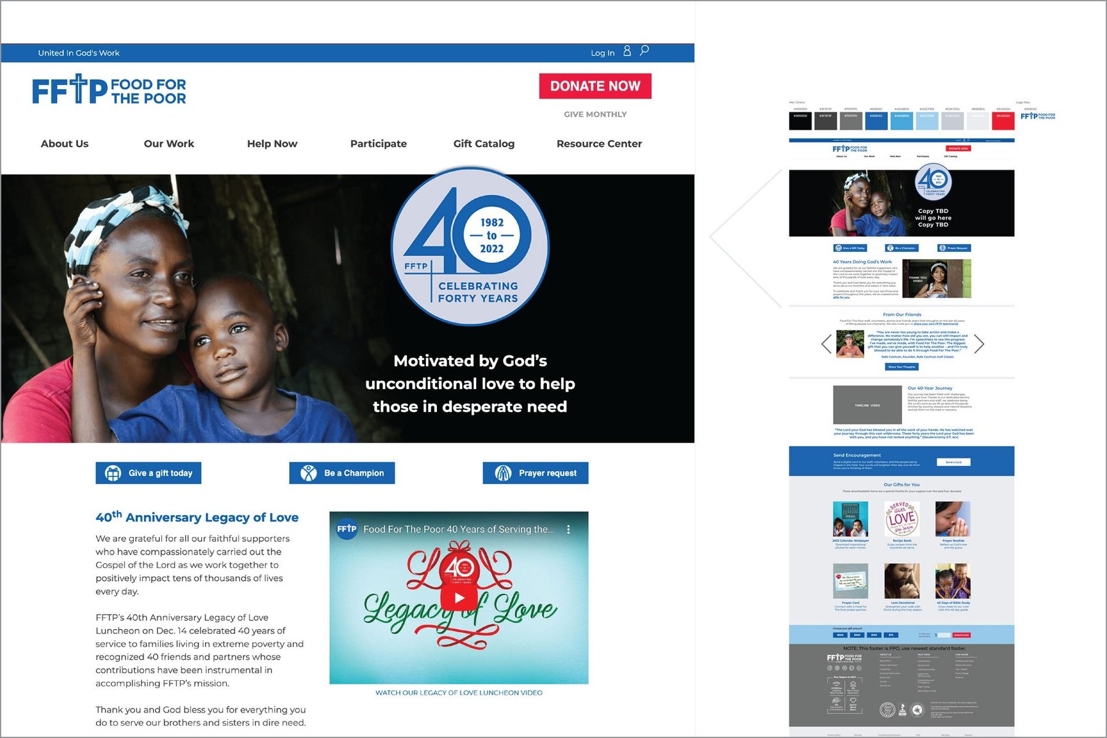Open the YouTube video three-dot options menu
Viewport: 1107px width, 738px height.
click(x=569, y=529)
